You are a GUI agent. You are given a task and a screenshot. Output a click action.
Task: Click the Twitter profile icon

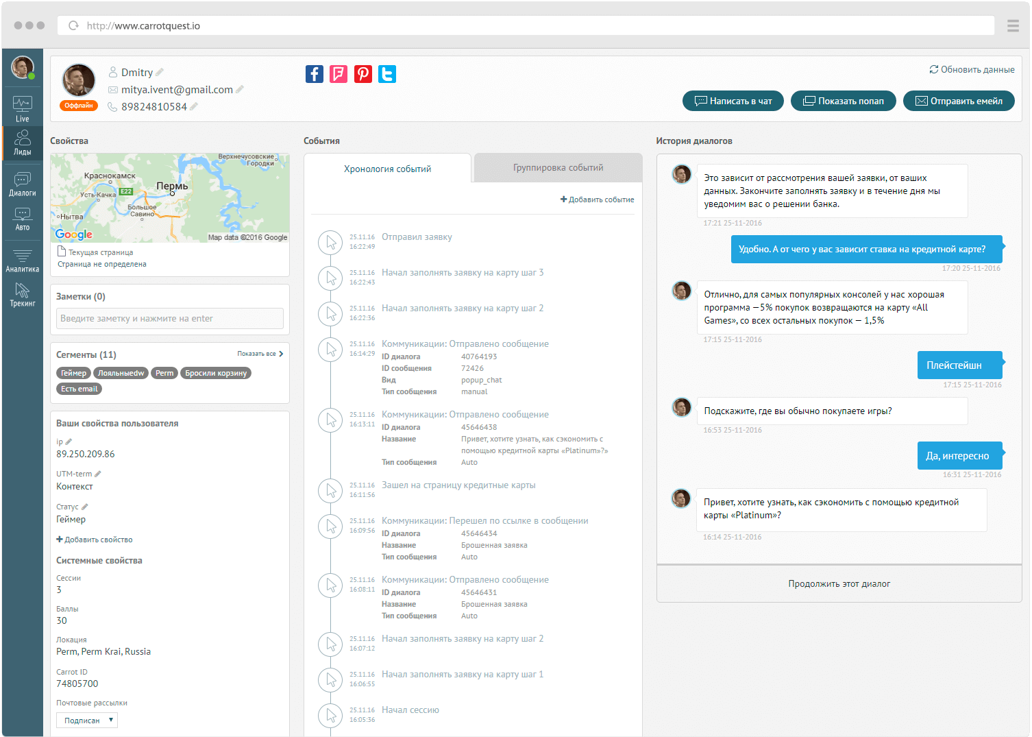[387, 74]
